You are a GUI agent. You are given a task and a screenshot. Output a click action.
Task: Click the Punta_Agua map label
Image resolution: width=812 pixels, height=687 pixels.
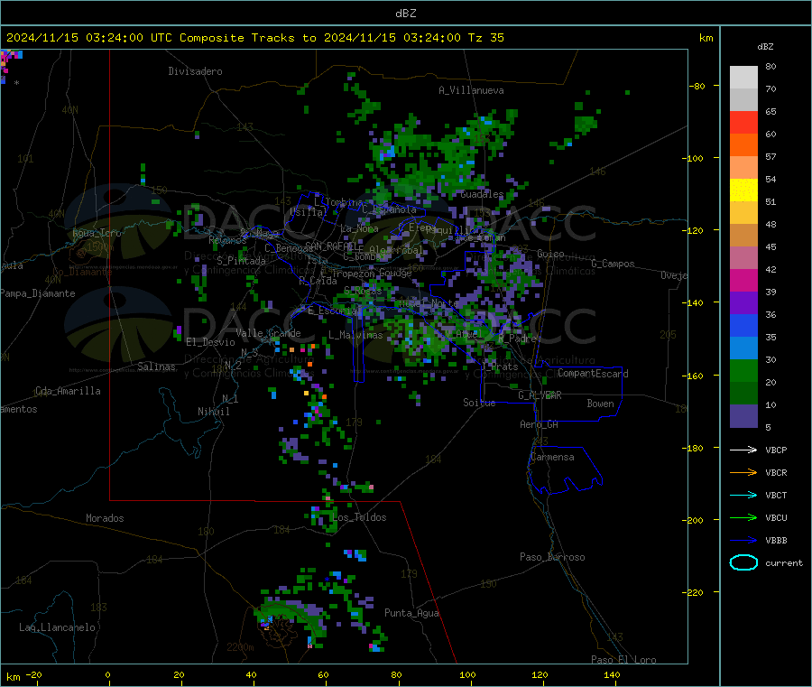[411, 613]
